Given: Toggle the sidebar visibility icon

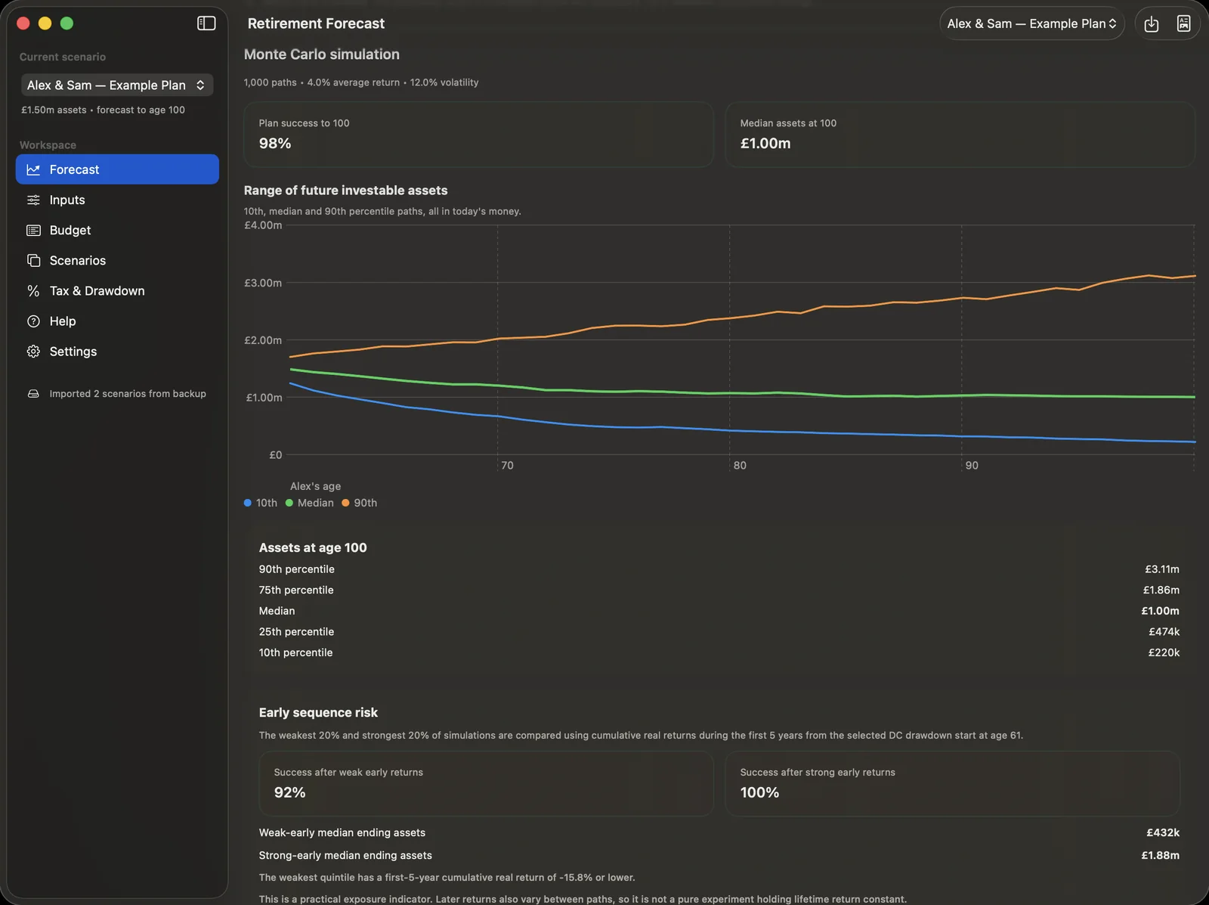Looking at the screenshot, I should click(206, 23).
